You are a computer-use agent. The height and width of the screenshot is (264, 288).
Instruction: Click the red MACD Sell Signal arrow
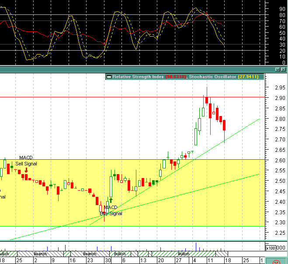tap(26, 171)
